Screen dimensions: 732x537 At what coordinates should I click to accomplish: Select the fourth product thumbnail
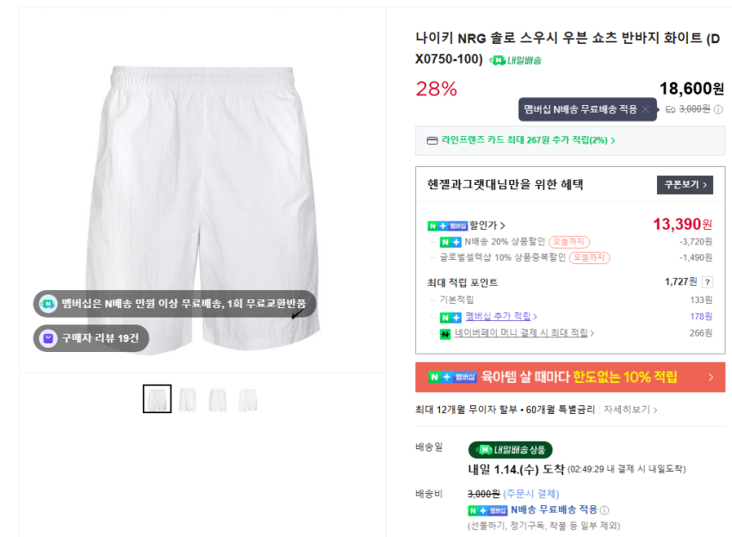pyautogui.click(x=248, y=399)
